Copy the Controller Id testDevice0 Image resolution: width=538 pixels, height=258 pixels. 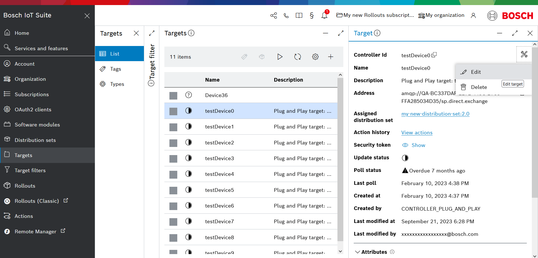[434, 55]
